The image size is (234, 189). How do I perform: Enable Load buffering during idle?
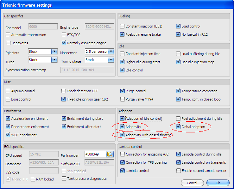point(178,54)
